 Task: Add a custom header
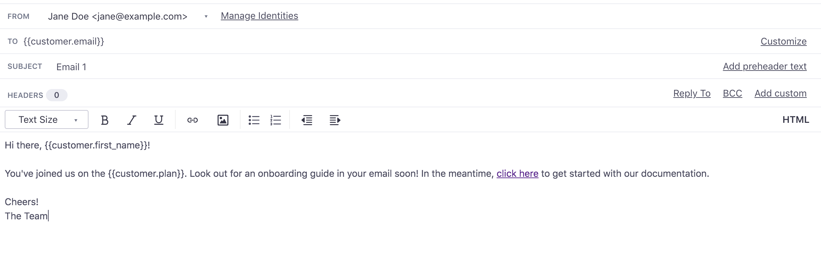(780, 93)
